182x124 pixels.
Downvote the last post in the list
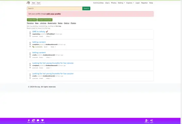click(x=30, y=78)
